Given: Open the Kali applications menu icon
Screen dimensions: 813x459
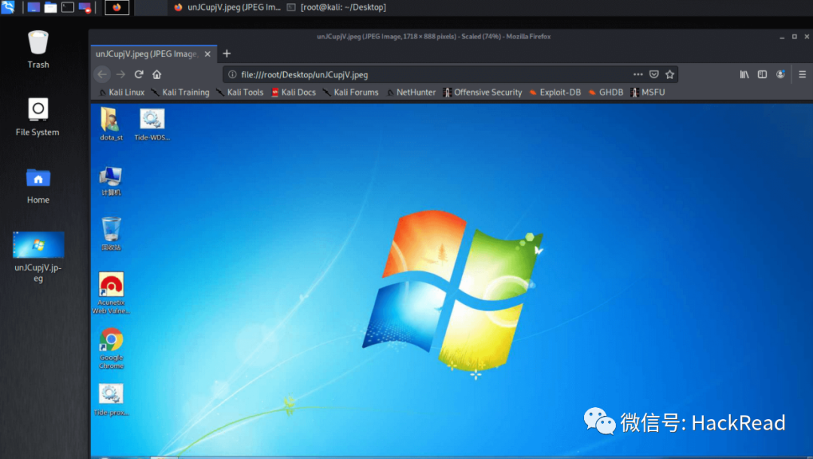Looking at the screenshot, I should (8, 8).
